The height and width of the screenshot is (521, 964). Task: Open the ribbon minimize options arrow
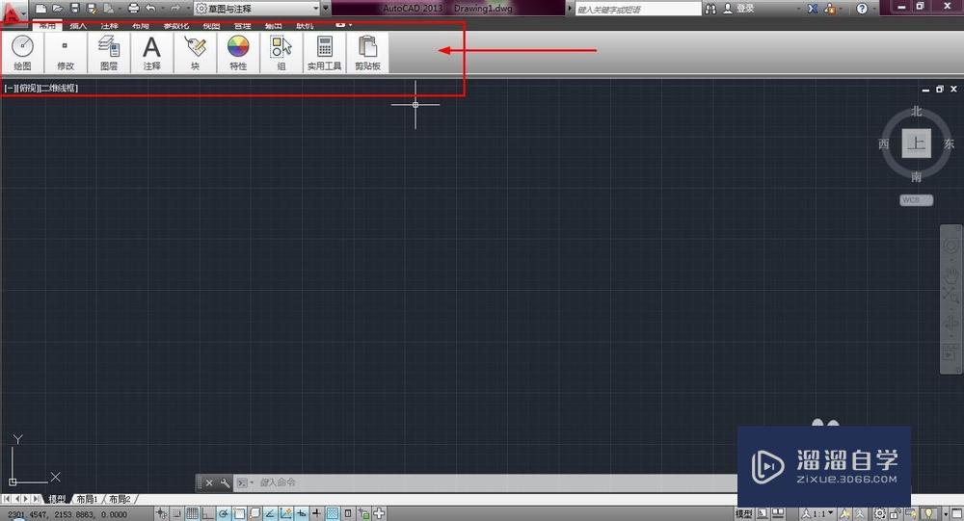point(351,25)
